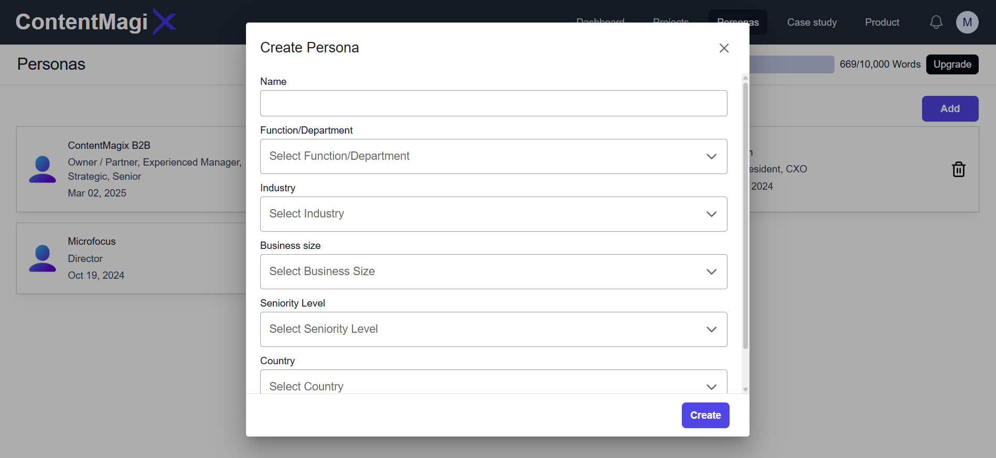Delete persona using the trash icon

958,169
